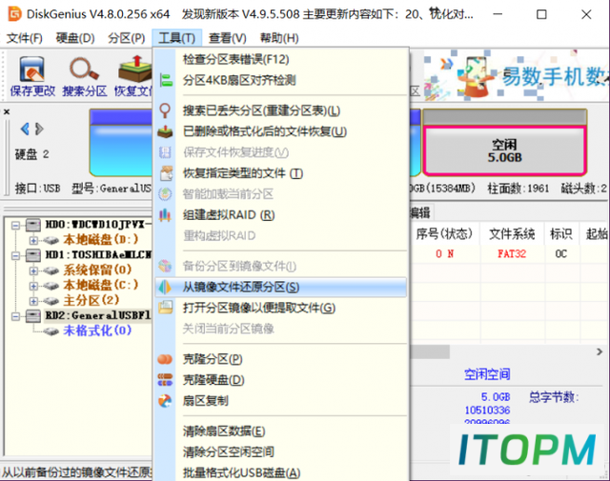Expand the 本地磁盘(D:) tree node

coord(33,240)
